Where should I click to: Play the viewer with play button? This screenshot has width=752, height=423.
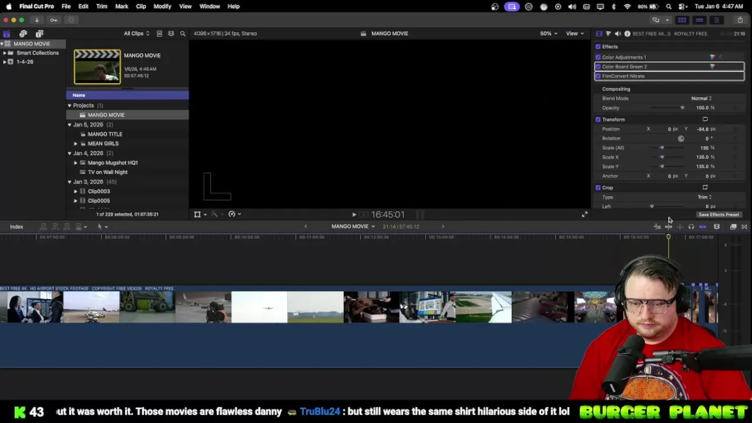[354, 214]
